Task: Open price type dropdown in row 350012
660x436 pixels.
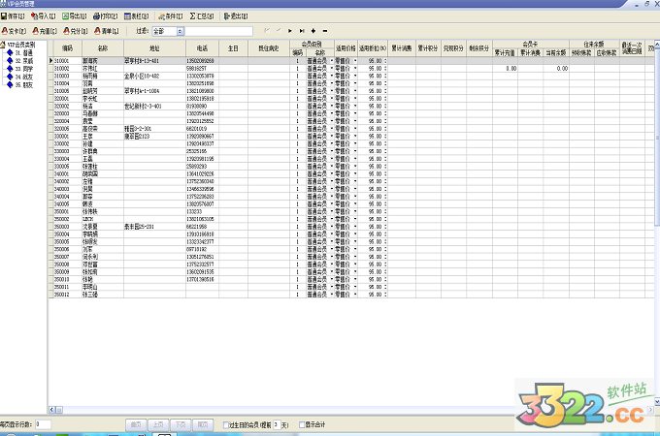Action: pyautogui.click(x=355, y=295)
